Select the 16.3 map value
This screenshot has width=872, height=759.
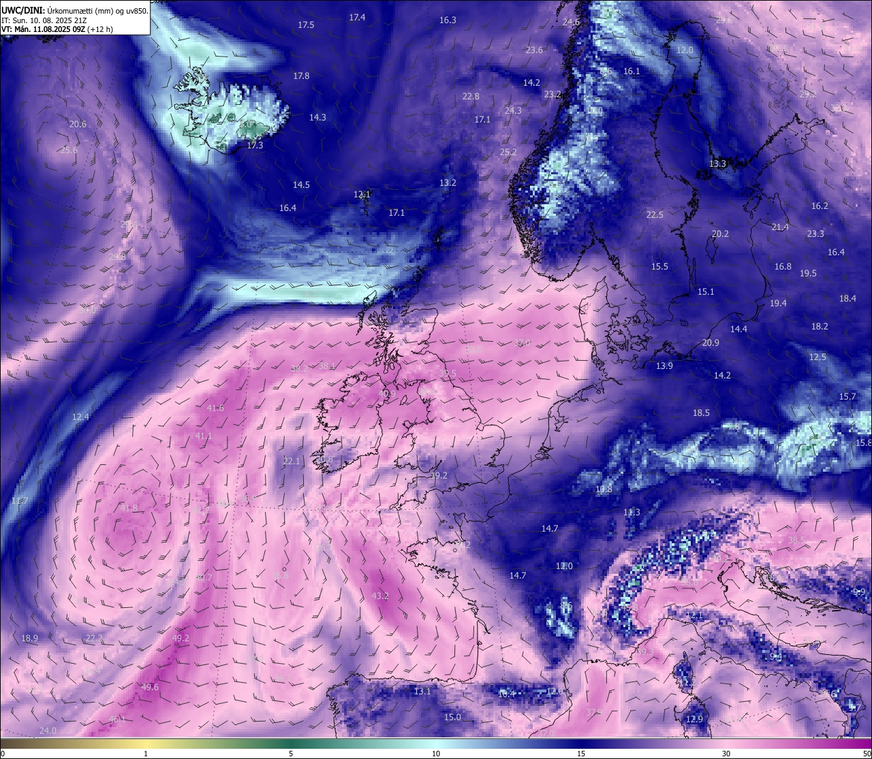point(448,20)
